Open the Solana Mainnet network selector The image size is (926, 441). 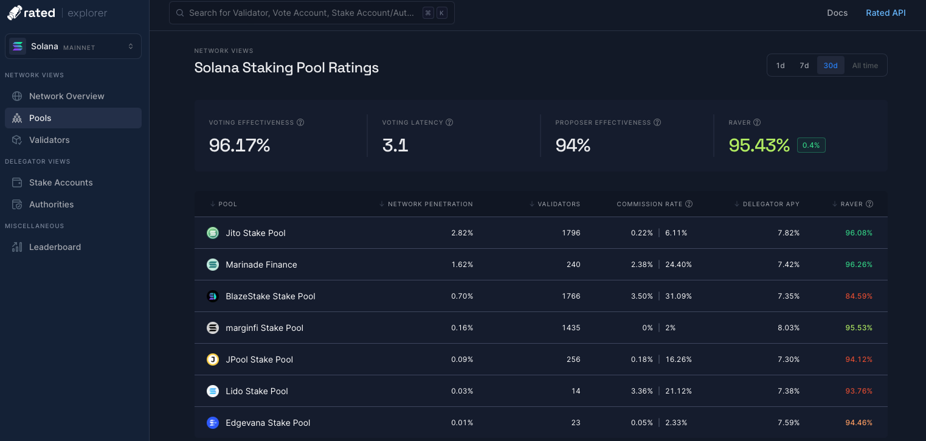[x=73, y=46]
